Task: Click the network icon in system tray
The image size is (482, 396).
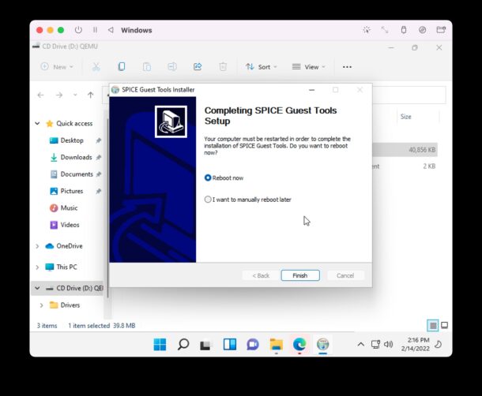Action: [x=375, y=345]
